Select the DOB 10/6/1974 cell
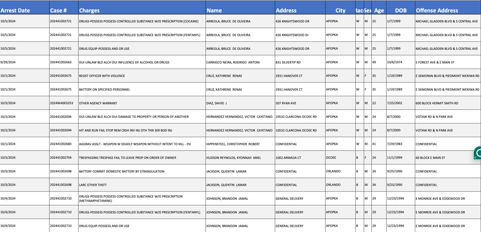 (x=400, y=62)
